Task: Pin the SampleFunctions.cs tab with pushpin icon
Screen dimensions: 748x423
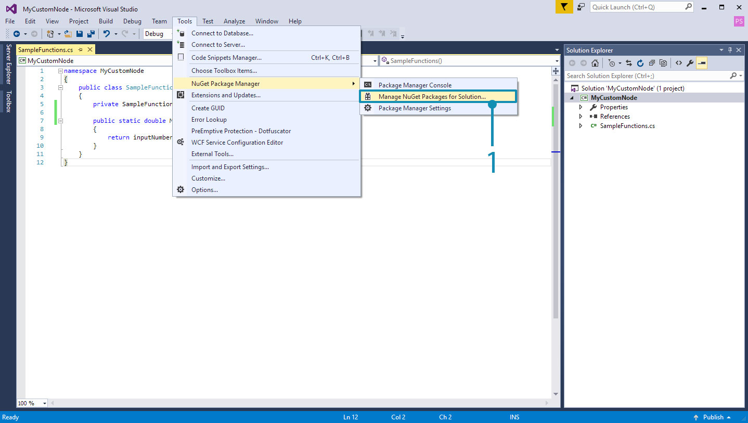Action: coord(81,50)
